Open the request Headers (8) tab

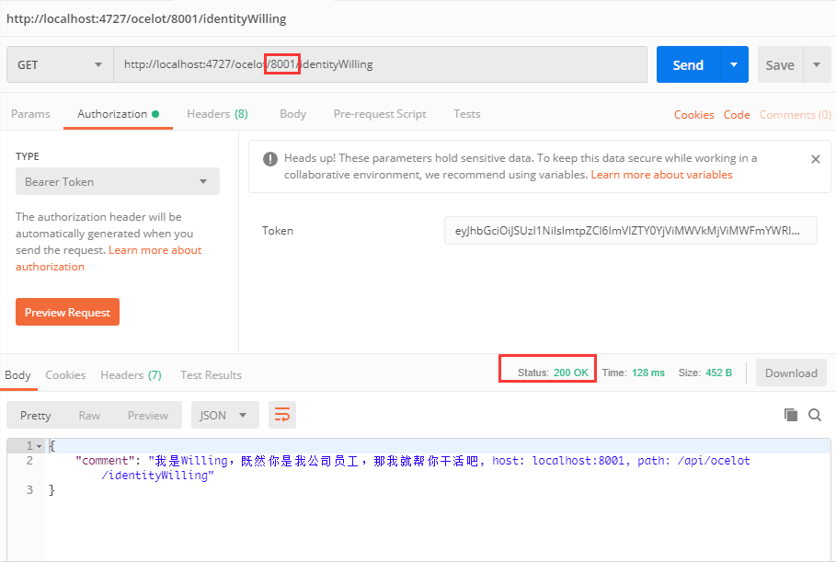point(217,113)
